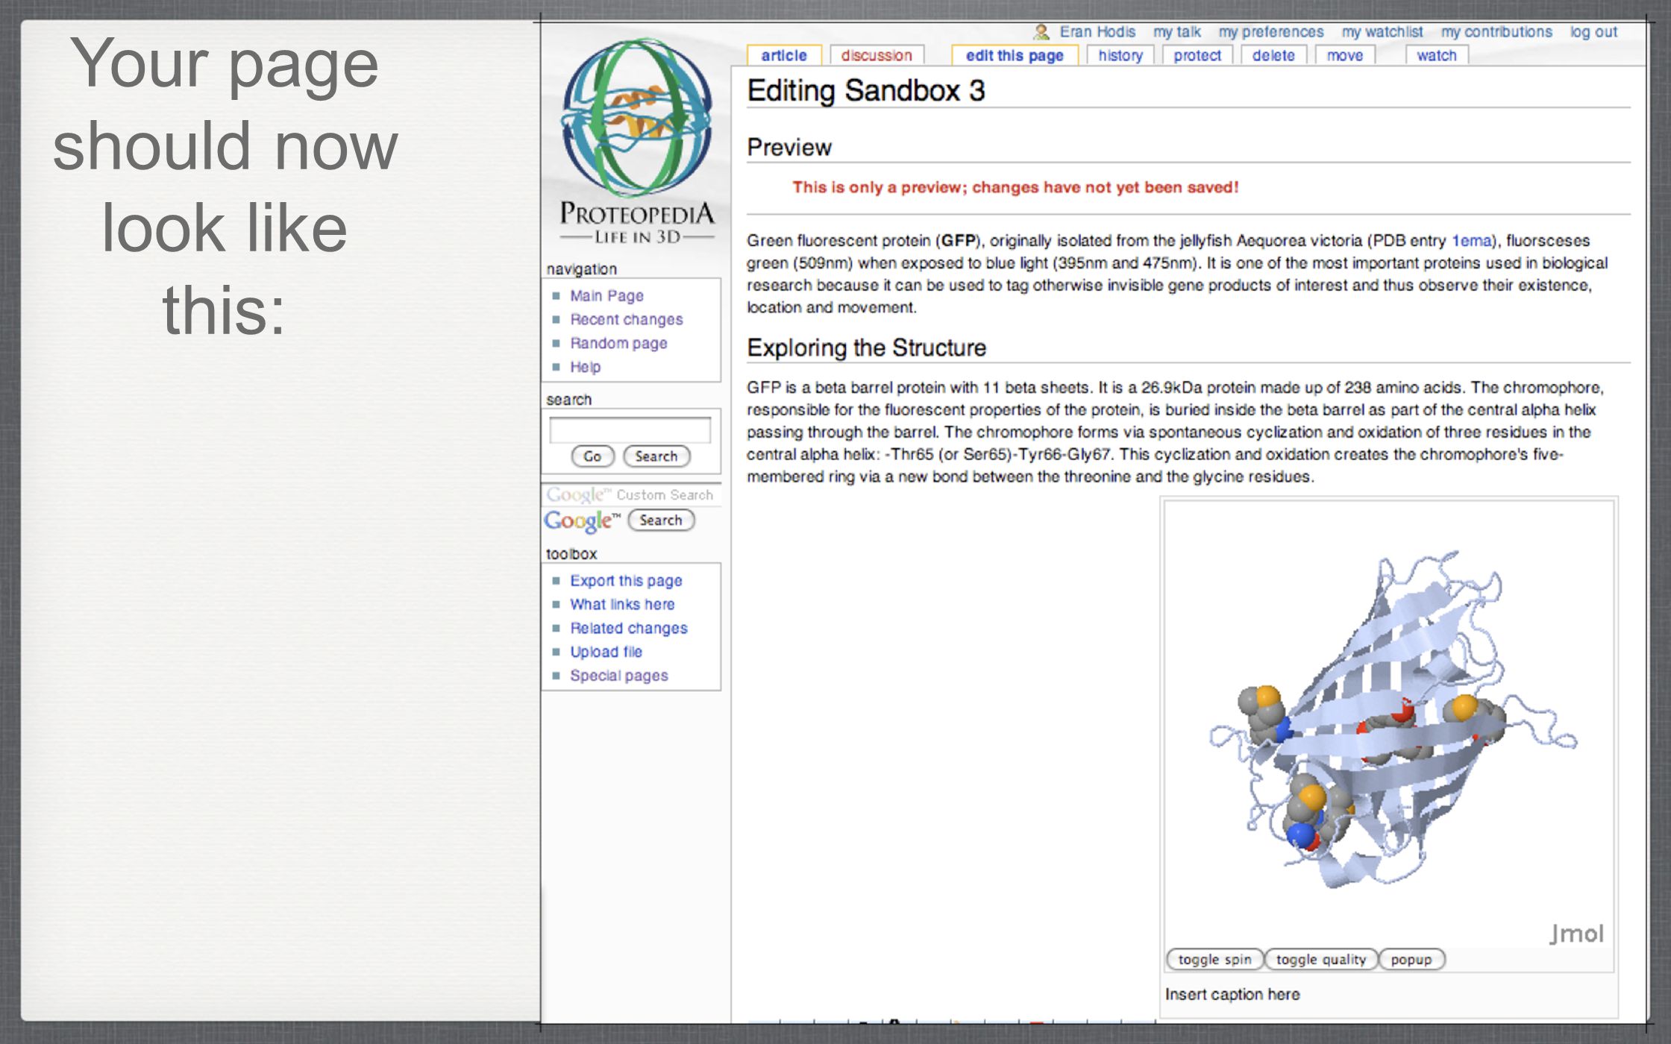Image resolution: width=1671 pixels, height=1044 pixels.
Task: Click the protect tab
Action: coord(1197,55)
